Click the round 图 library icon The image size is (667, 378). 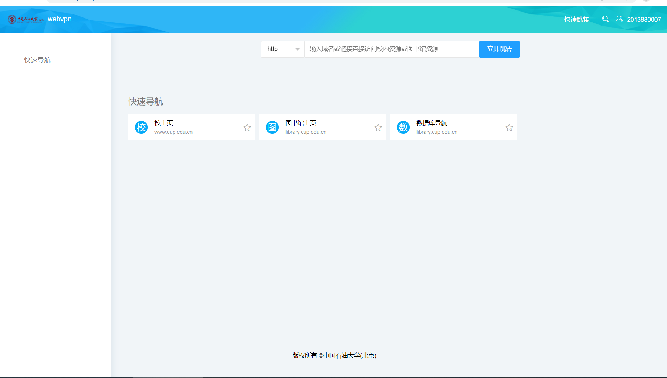click(272, 128)
